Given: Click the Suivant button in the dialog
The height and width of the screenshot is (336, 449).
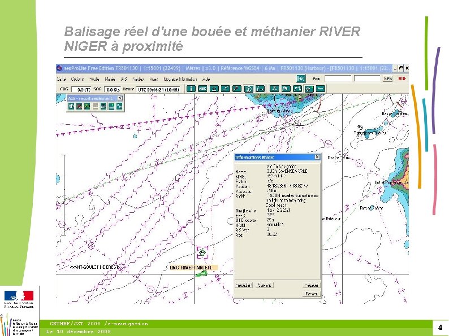Looking at the screenshot, I should pyautogui.click(x=264, y=285).
